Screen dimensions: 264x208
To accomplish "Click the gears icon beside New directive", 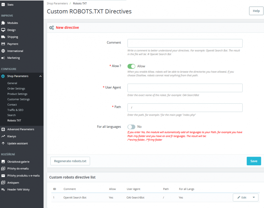I will coord(51,28).
